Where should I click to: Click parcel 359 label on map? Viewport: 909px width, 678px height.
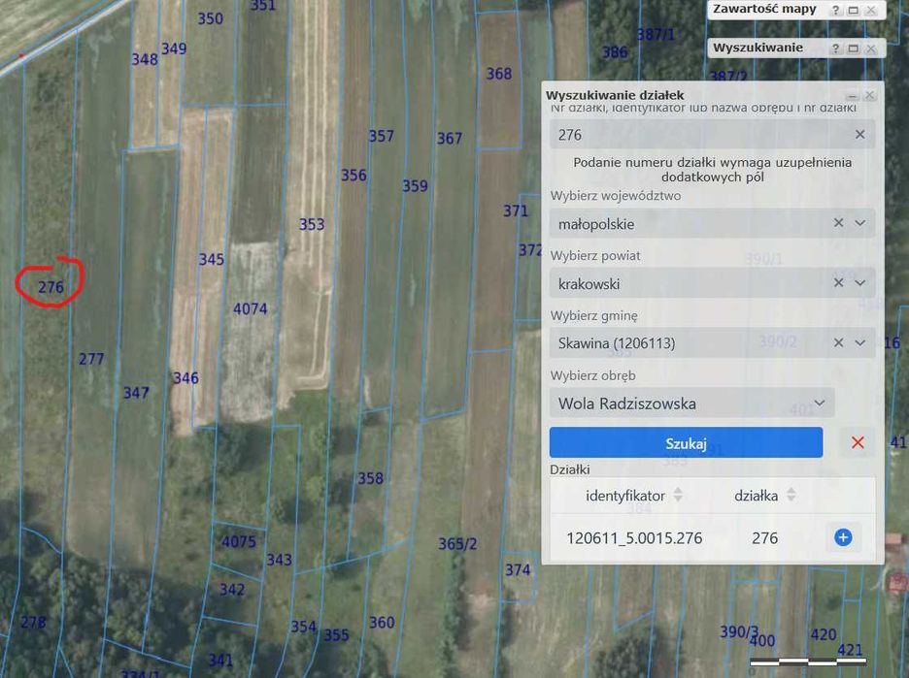(415, 186)
